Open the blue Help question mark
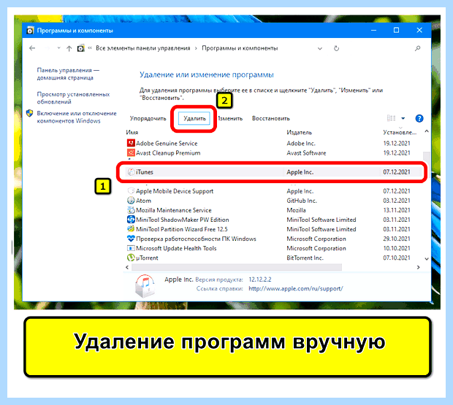This screenshot has height=405, width=453. coord(419,118)
